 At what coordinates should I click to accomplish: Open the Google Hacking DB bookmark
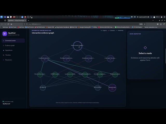coord(84,27)
